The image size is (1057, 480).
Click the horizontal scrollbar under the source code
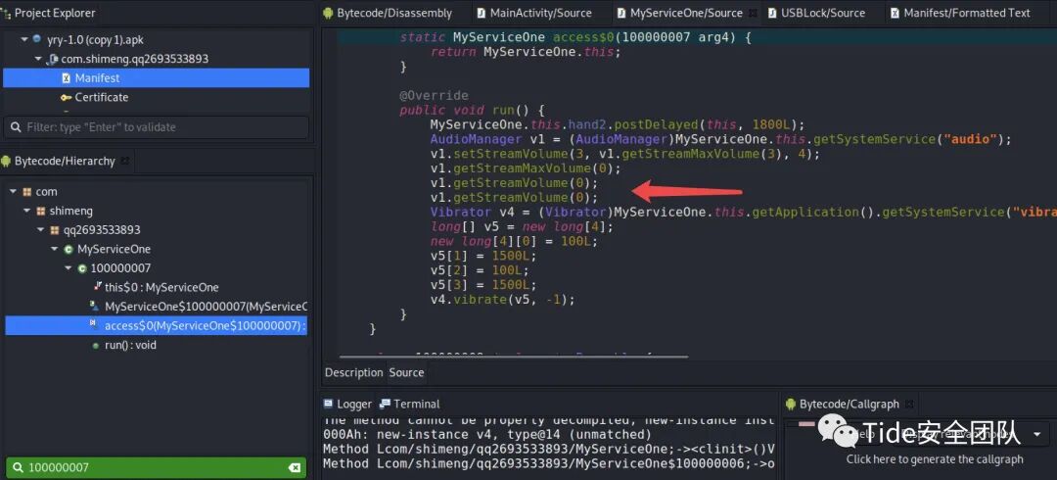pos(514,357)
